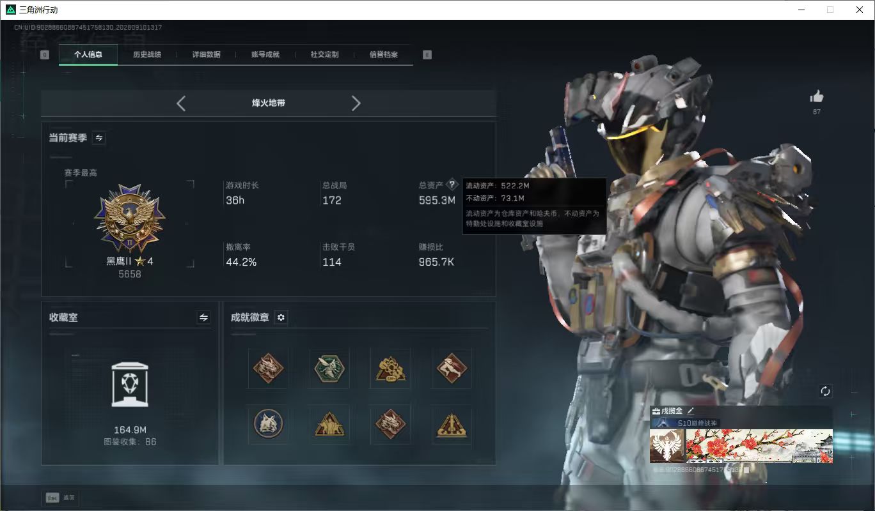
Task: Click the briefcase icon beside 戌损金
Action: tap(656, 411)
